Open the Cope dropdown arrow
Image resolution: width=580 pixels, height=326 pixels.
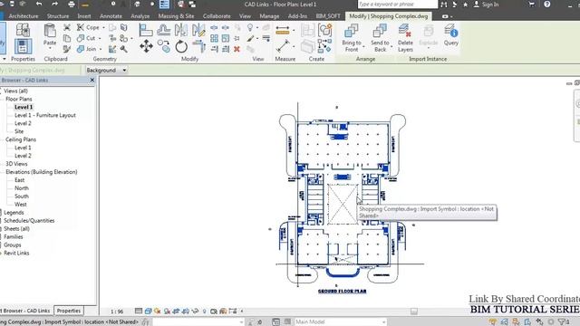point(103,28)
